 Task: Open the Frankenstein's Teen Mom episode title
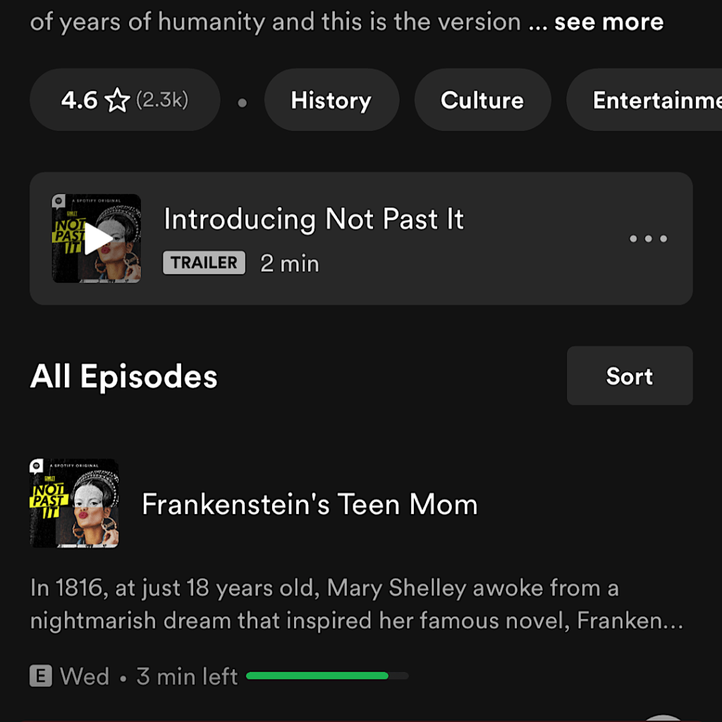[310, 504]
